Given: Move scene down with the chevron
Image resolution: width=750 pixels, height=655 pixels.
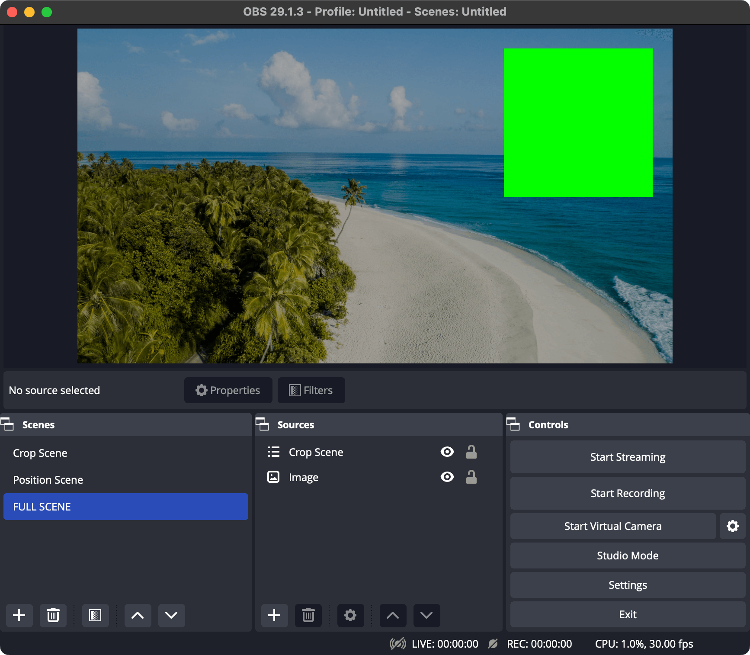Looking at the screenshot, I should (x=171, y=615).
